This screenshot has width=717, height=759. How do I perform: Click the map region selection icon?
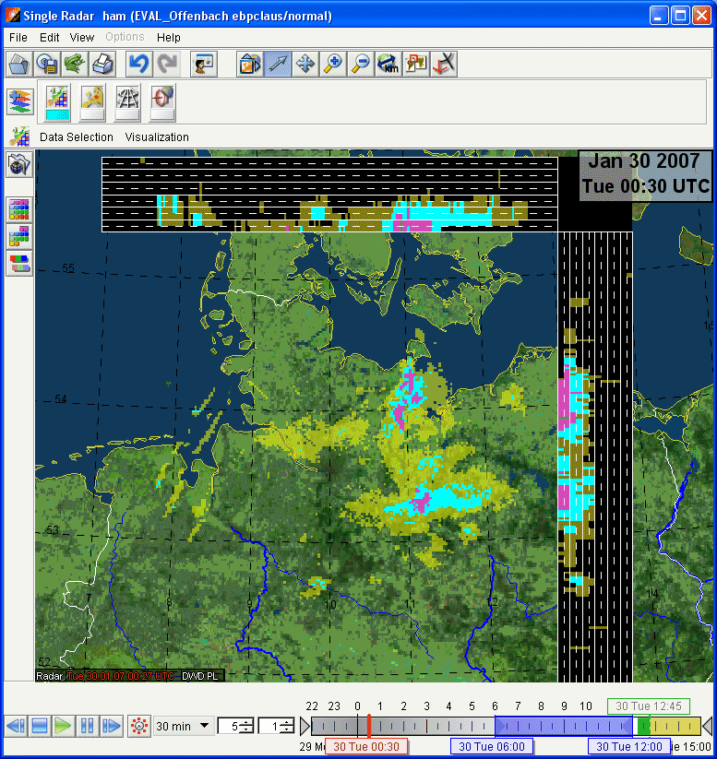(x=415, y=64)
